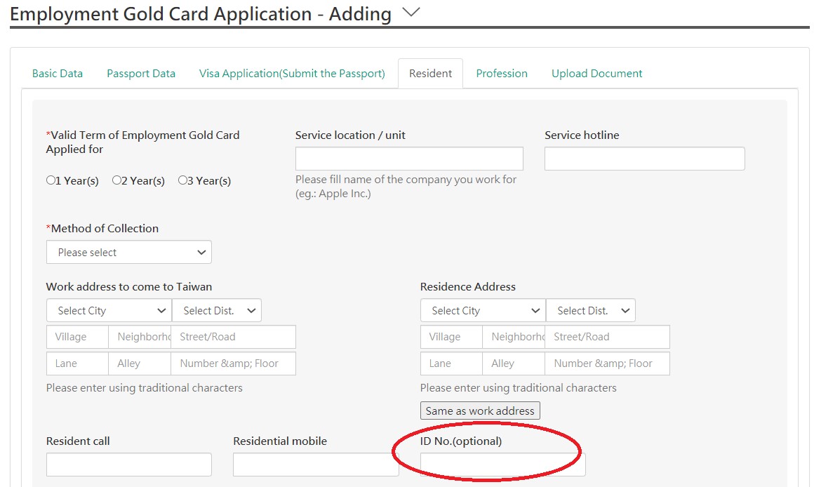Select the Resident call input field
This screenshot has height=487, width=814.
pyautogui.click(x=128, y=465)
